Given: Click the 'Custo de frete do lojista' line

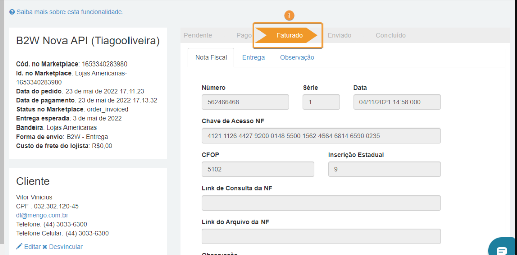Looking at the screenshot, I should point(64,146).
